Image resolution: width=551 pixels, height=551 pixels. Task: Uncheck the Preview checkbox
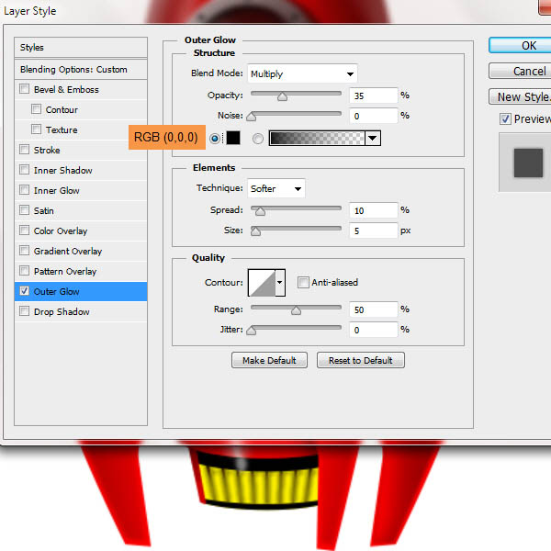[505, 119]
